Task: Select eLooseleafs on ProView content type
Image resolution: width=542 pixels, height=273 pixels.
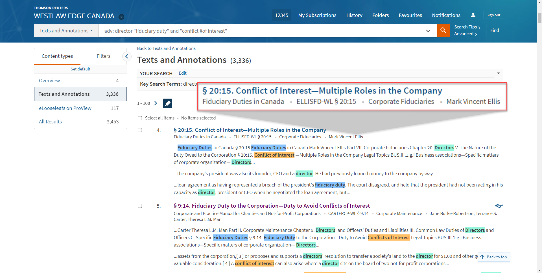Action: [x=80, y=108]
